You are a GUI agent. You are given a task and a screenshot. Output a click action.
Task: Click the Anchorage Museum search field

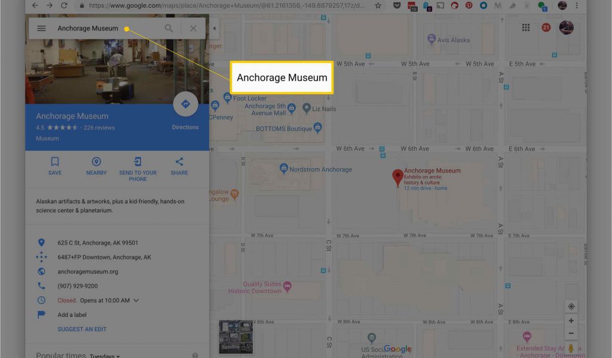[x=88, y=29]
